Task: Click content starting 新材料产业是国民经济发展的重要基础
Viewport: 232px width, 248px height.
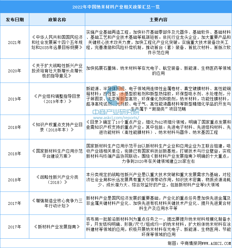Action: pyautogui.click(x=158, y=203)
